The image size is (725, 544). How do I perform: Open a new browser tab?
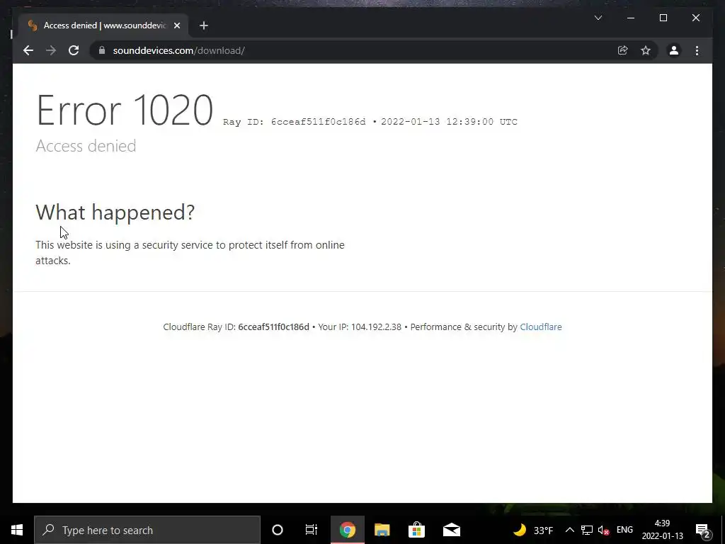[x=204, y=25]
